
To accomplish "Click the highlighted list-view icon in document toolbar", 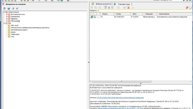I will pyautogui.click(x=106, y=8).
